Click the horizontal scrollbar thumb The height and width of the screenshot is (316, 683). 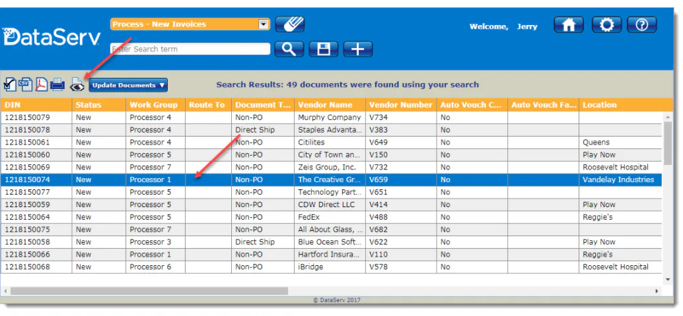click(x=149, y=291)
